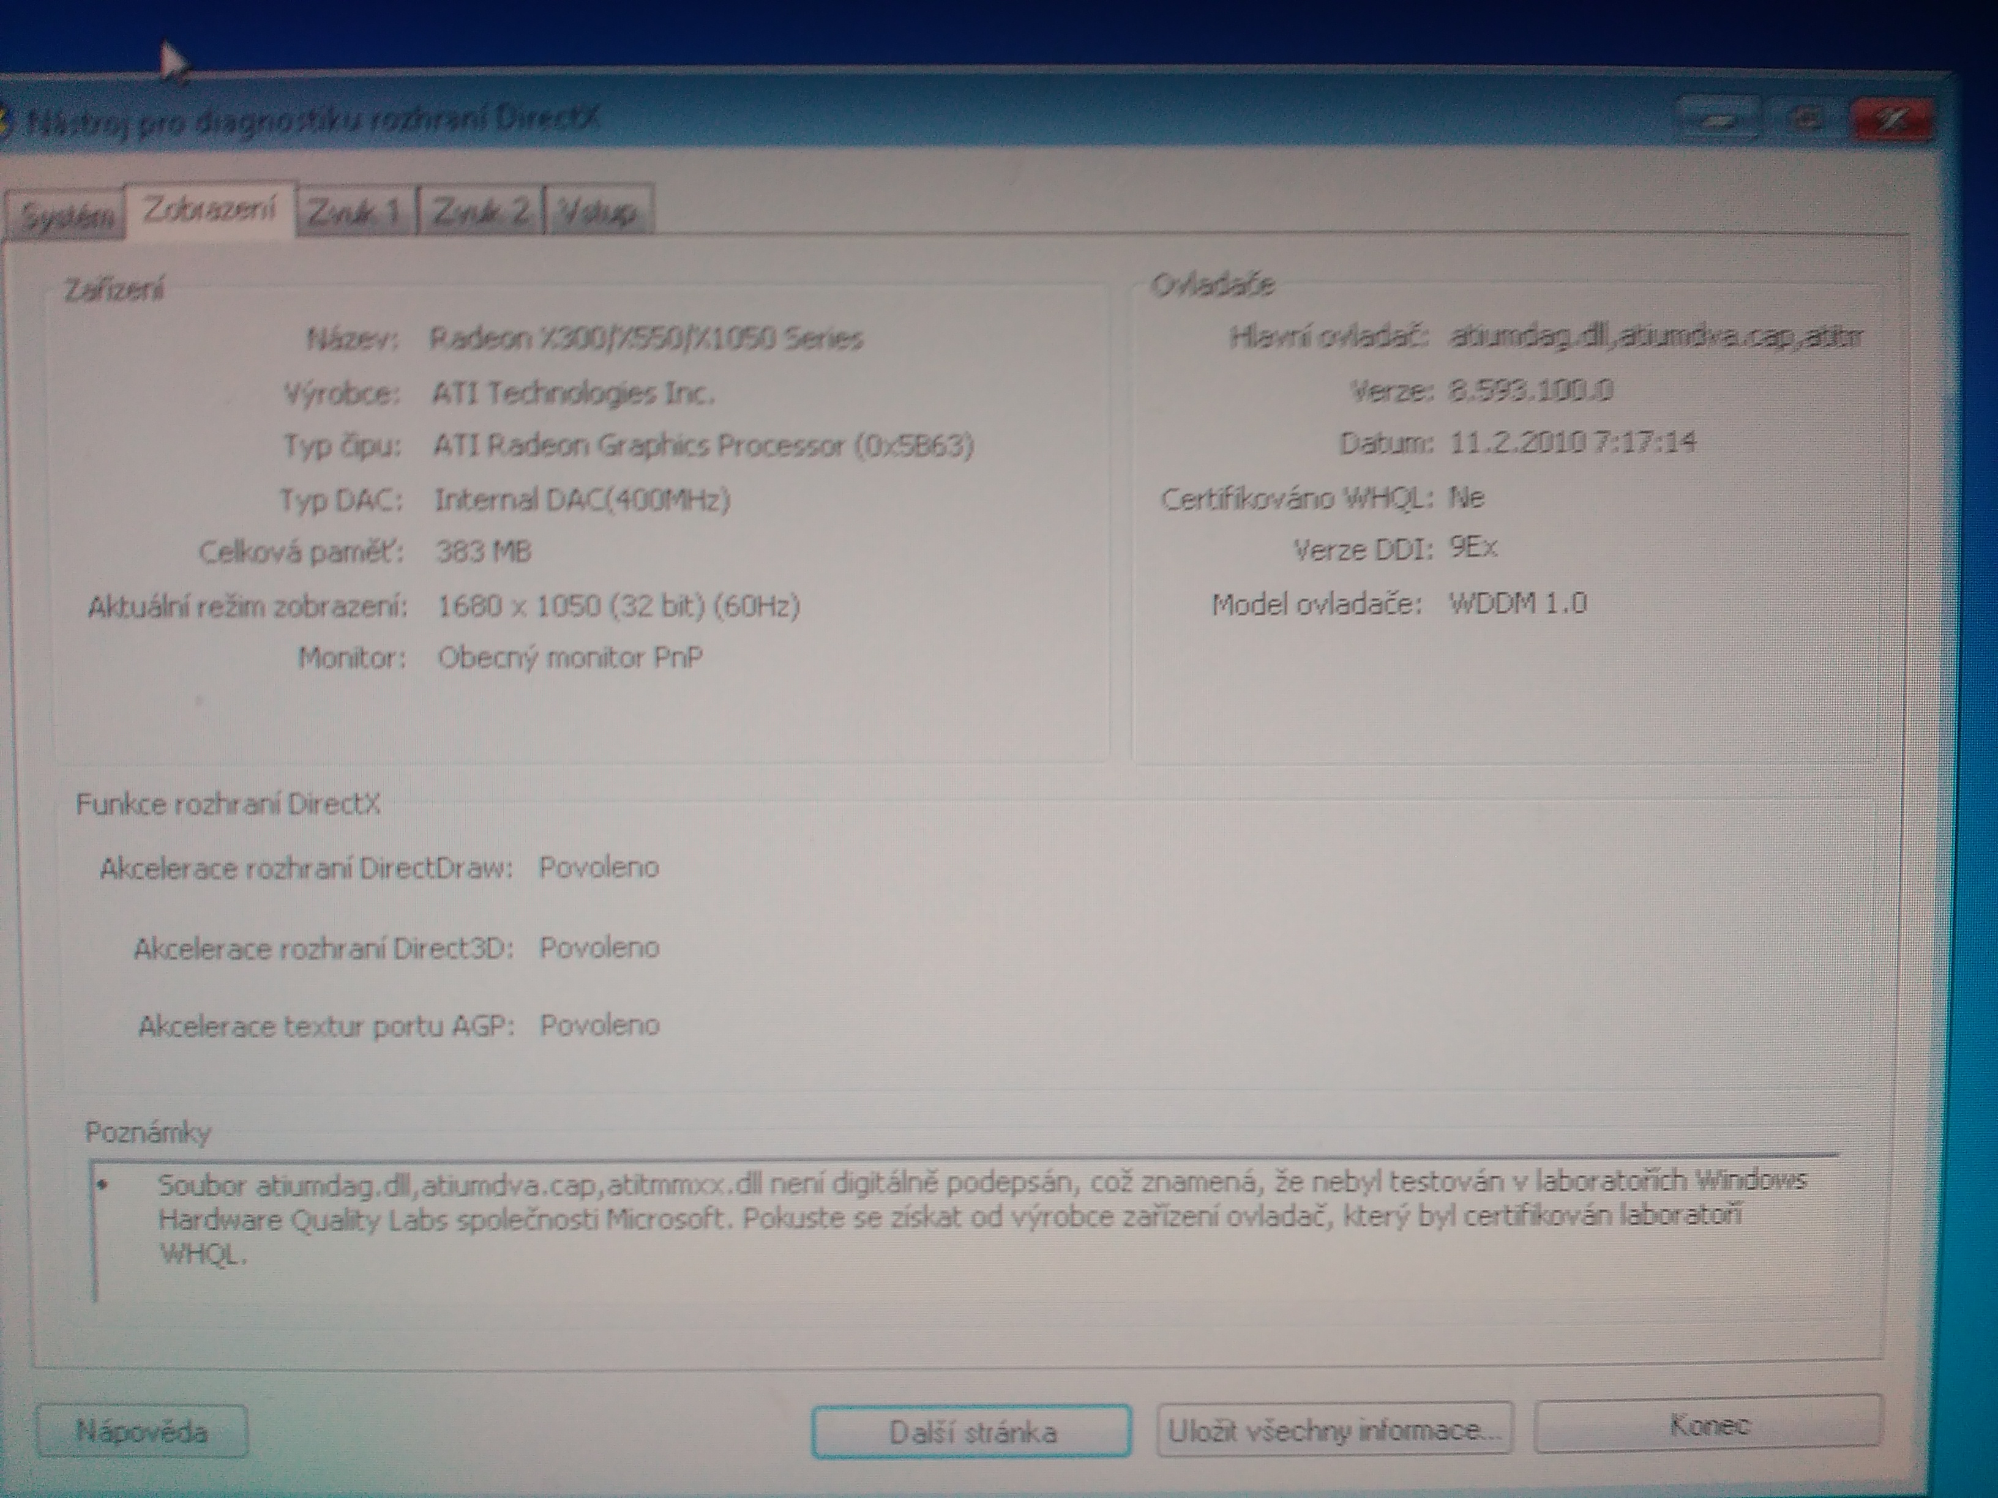Click the DirectDraw acceleration Povoleno value
This screenshot has height=1498, width=1998.
599,868
